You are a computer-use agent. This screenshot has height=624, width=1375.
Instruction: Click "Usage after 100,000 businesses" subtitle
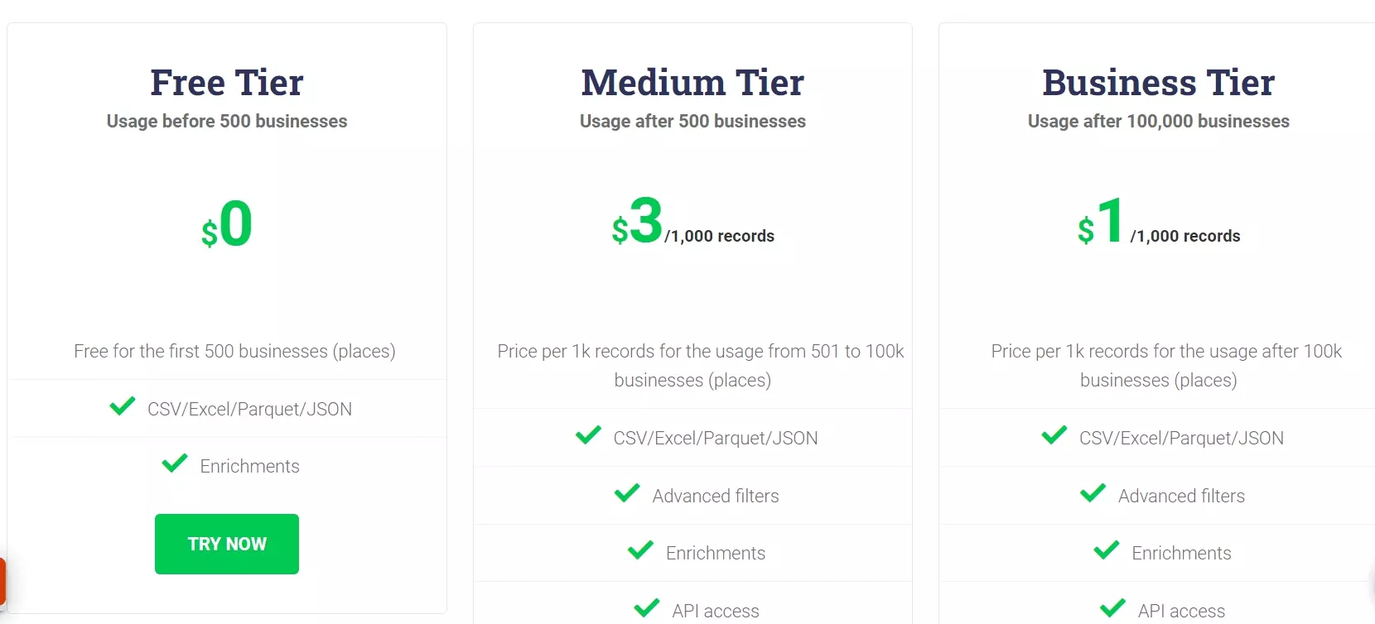1158,122
